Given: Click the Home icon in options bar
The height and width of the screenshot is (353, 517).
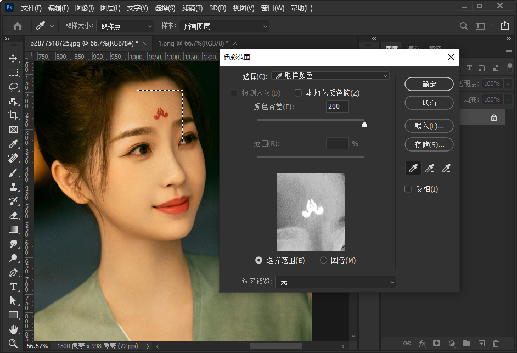Looking at the screenshot, I should click(x=17, y=26).
